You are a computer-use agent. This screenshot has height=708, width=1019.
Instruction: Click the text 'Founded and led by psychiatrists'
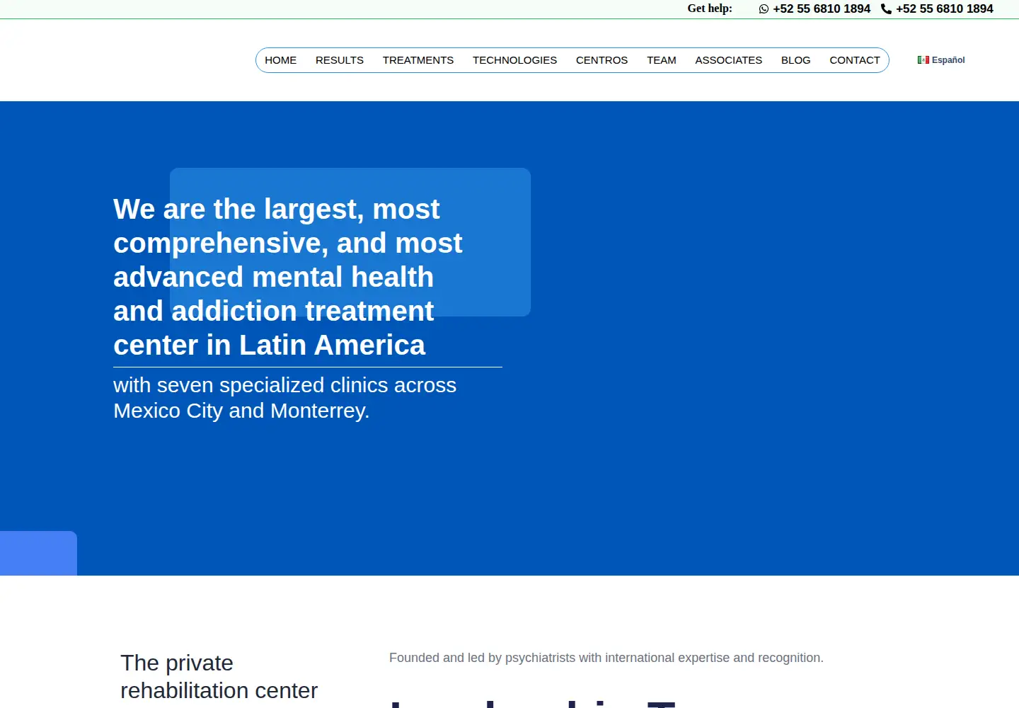(x=606, y=658)
